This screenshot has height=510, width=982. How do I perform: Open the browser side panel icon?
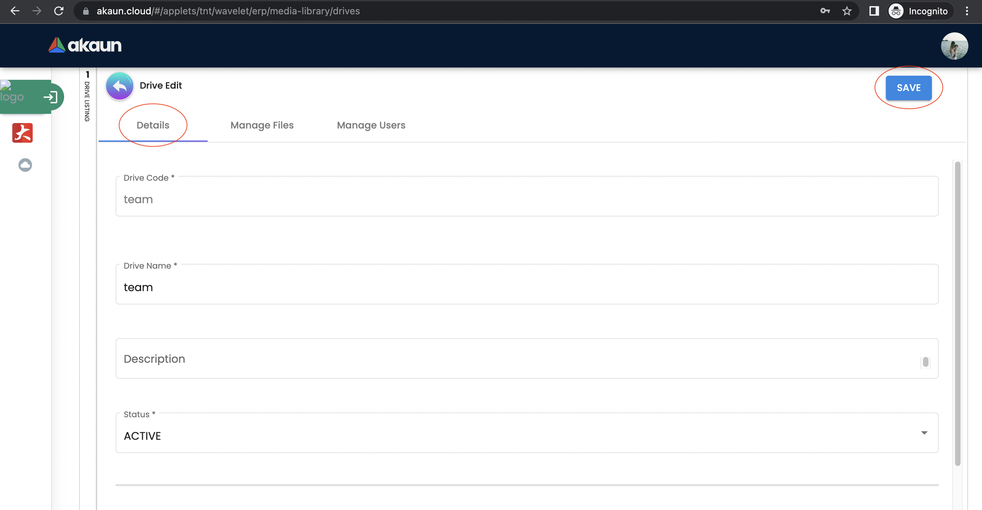[874, 11]
